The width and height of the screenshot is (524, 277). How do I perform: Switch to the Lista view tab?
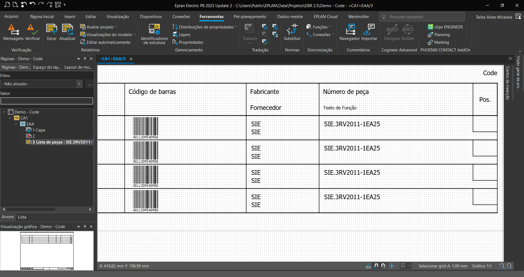(22, 217)
